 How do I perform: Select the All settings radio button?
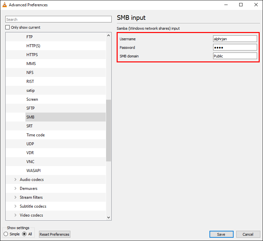click(x=24, y=234)
